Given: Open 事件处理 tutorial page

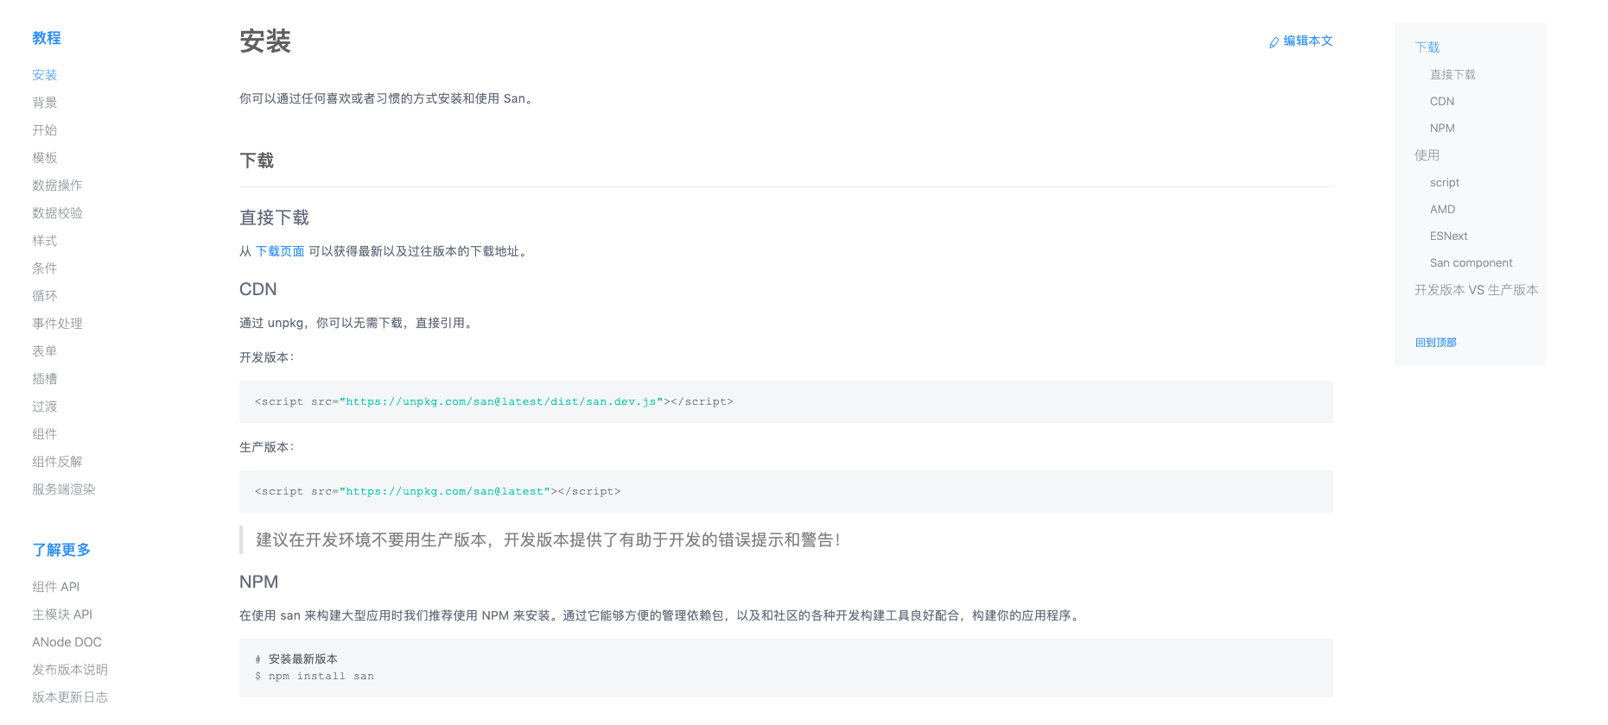Looking at the screenshot, I should (57, 324).
